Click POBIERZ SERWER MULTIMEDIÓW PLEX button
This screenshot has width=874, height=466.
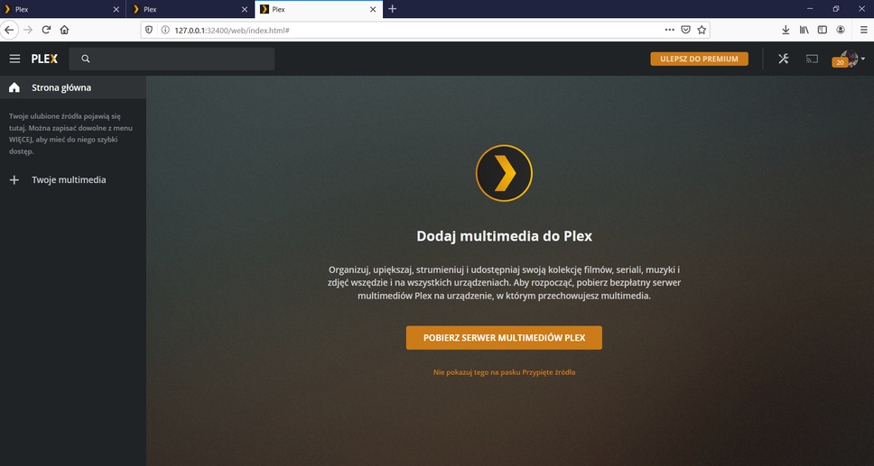click(504, 338)
